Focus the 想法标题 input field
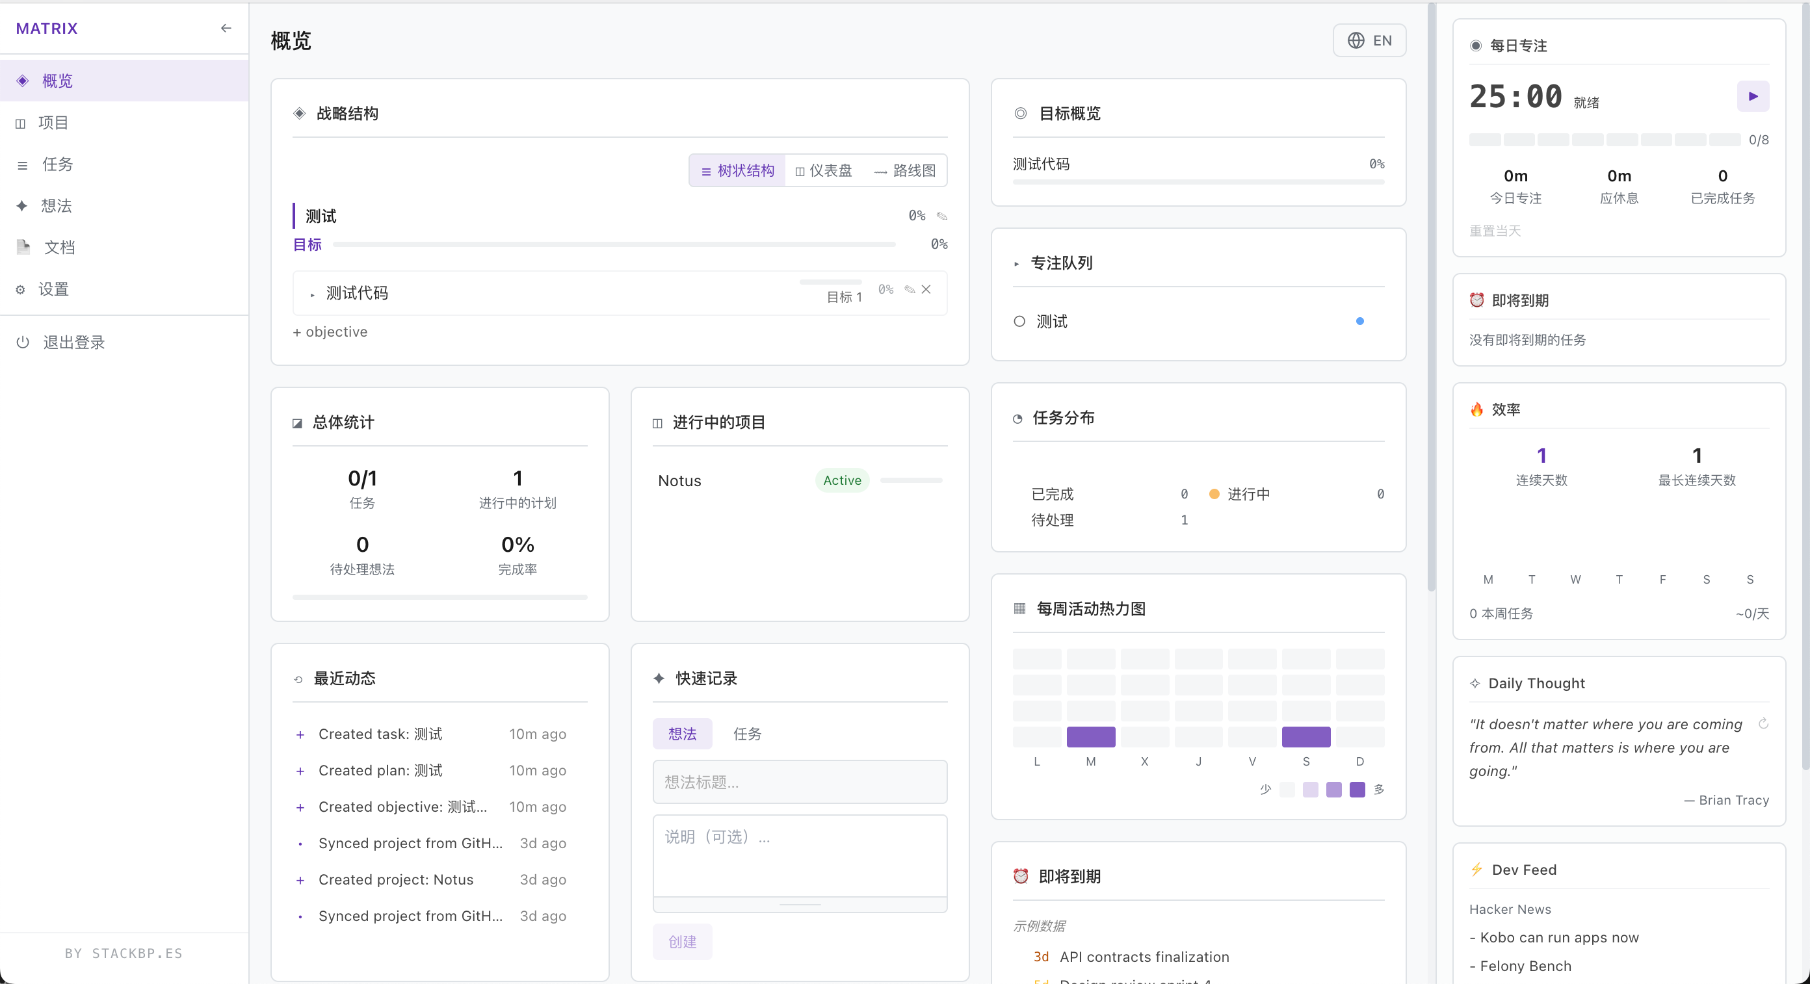The image size is (1810, 984). click(x=800, y=782)
